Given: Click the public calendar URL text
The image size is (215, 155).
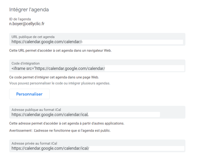Looking at the screenshot, I should [x=47, y=42].
